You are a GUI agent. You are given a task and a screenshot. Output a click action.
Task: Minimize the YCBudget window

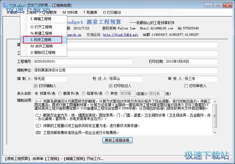click(x=208, y=6)
